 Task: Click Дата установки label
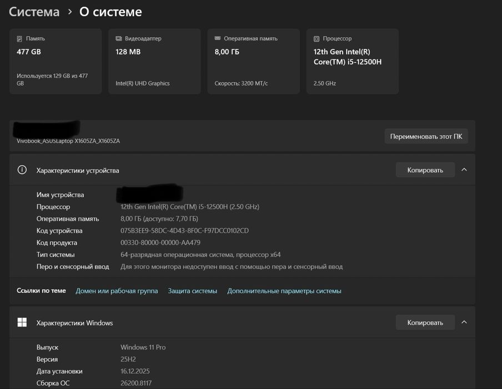click(x=59, y=371)
